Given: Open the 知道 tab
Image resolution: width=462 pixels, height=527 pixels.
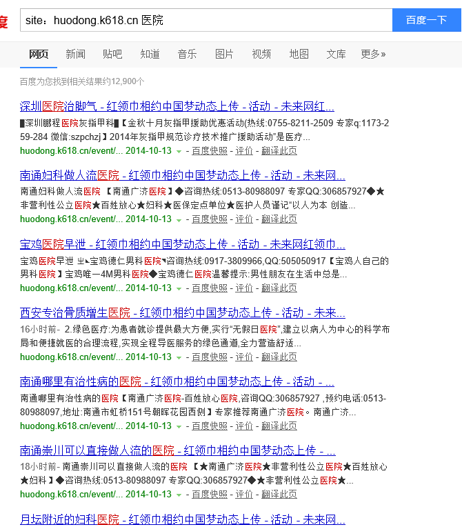Looking at the screenshot, I should (150, 54).
